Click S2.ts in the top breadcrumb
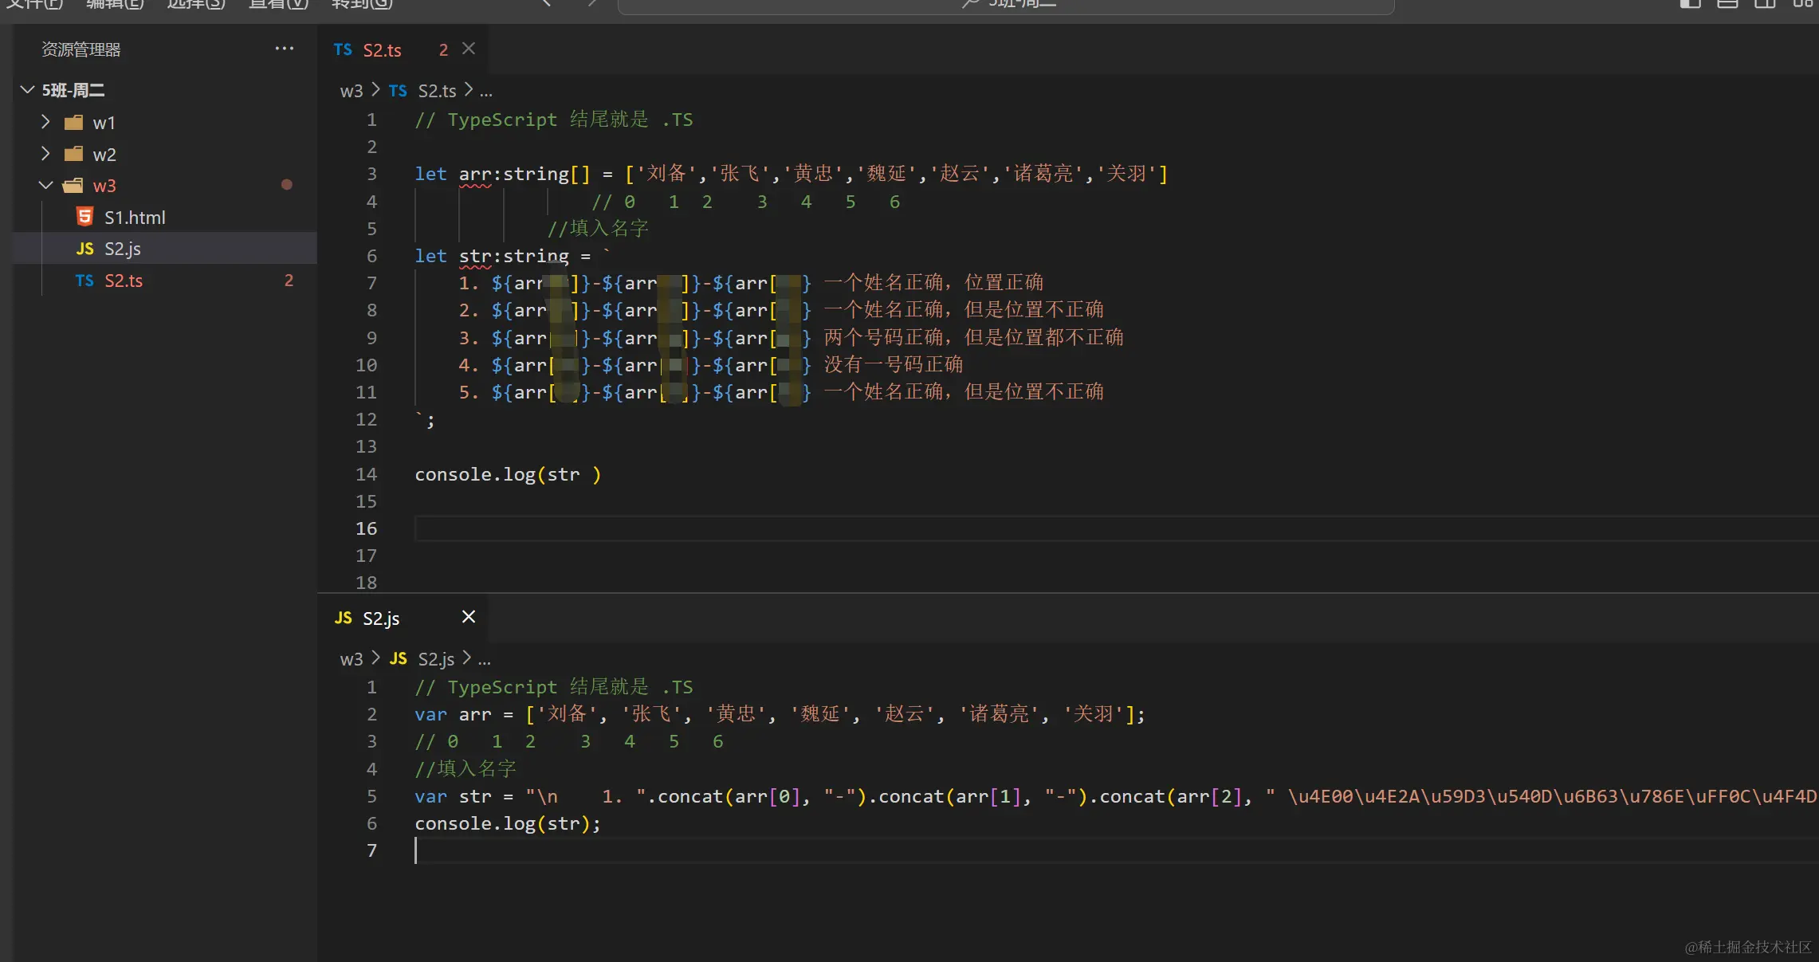The image size is (1819, 962). pos(437,91)
